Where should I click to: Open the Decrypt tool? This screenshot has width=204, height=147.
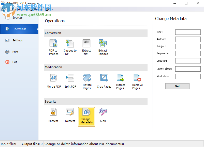coord(70,116)
